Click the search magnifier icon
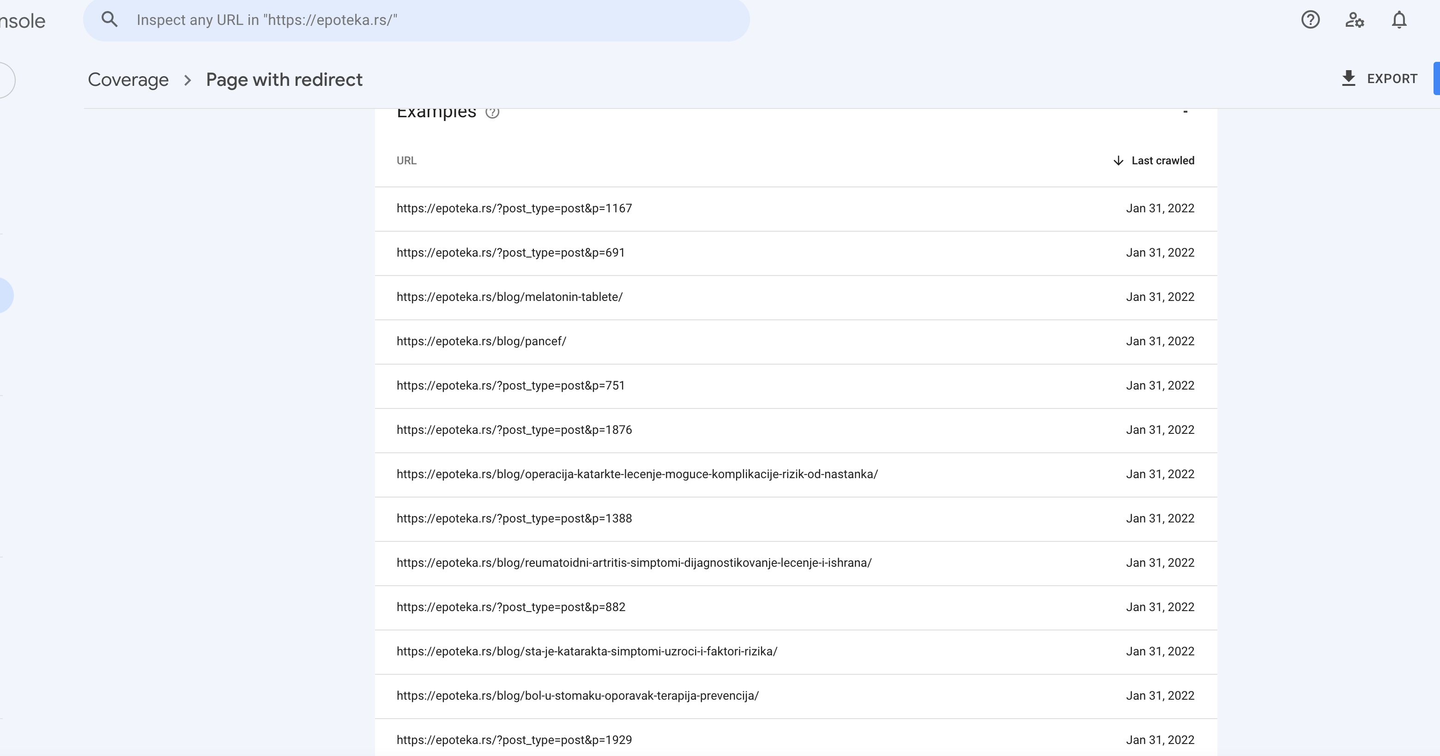This screenshot has height=756, width=1440. 109,19
